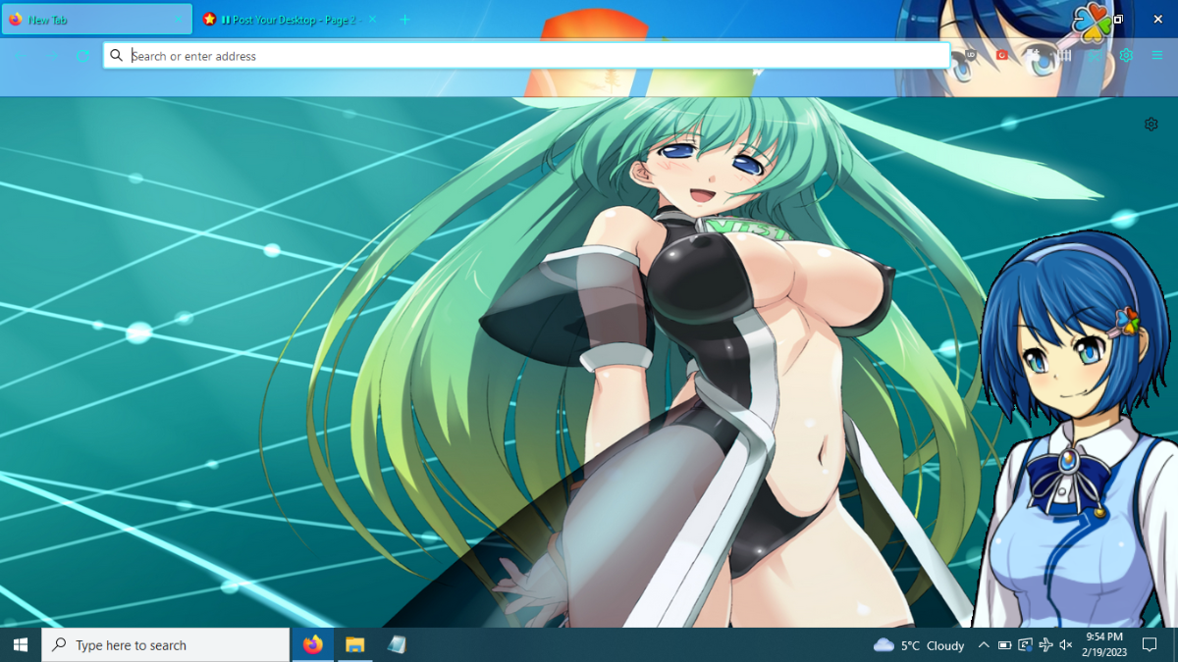The image size is (1178, 662).
Task: Toggle airplane mode tray icon
Action: click(x=1045, y=644)
